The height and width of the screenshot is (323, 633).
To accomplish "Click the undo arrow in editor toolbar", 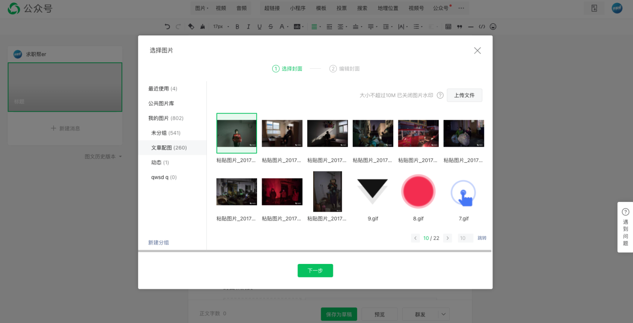I will 167,27.
